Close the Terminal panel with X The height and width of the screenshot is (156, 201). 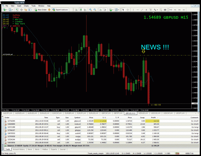point(2,116)
